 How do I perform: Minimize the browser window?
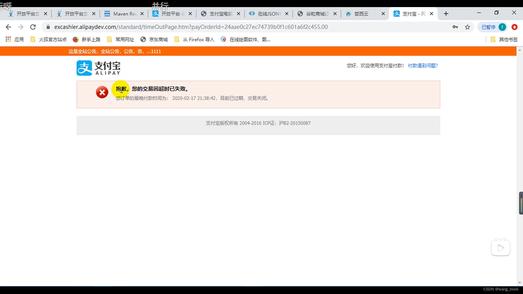(479, 13)
